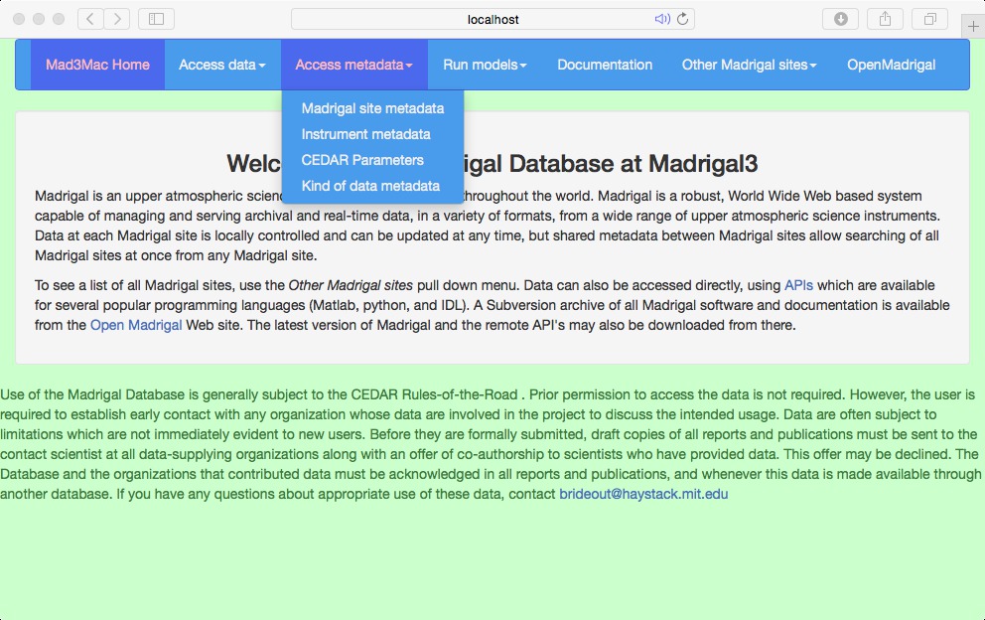Open the Other Madrigal sites dropdown
985x620 pixels.
click(749, 65)
